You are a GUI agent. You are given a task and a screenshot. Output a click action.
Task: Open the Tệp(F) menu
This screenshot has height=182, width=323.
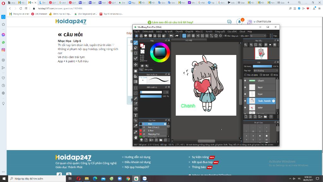(x=137, y=32)
